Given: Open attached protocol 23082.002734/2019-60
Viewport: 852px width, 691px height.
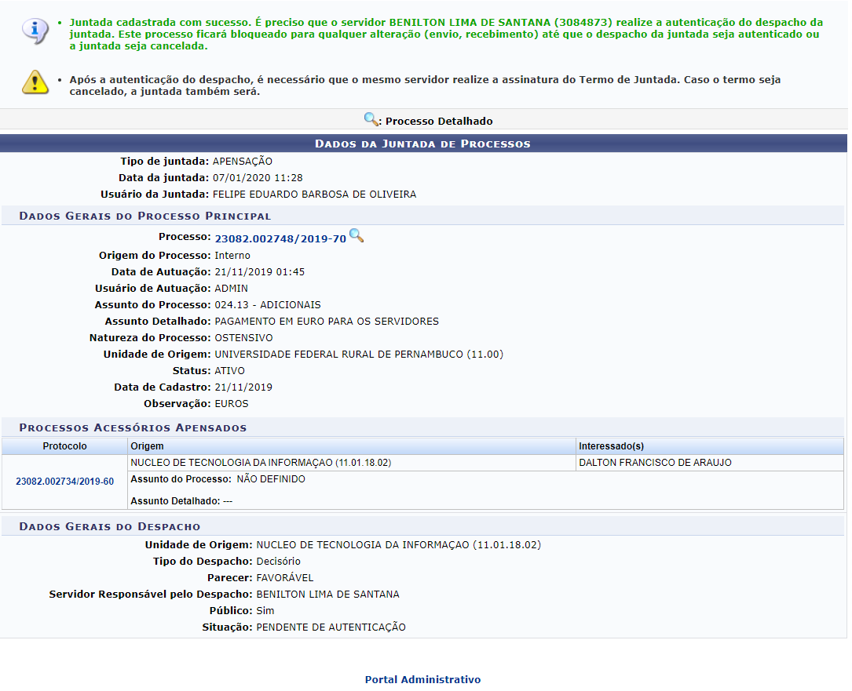Looking at the screenshot, I should tap(64, 482).
